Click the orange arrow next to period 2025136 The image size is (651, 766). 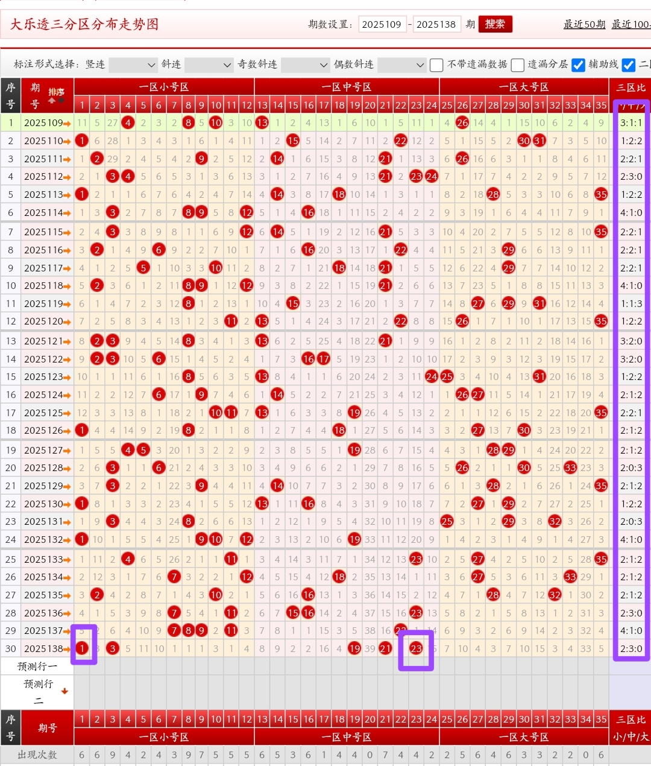pyautogui.click(x=68, y=614)
